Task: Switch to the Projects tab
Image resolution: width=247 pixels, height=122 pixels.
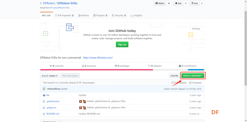Action: point(100,15)
